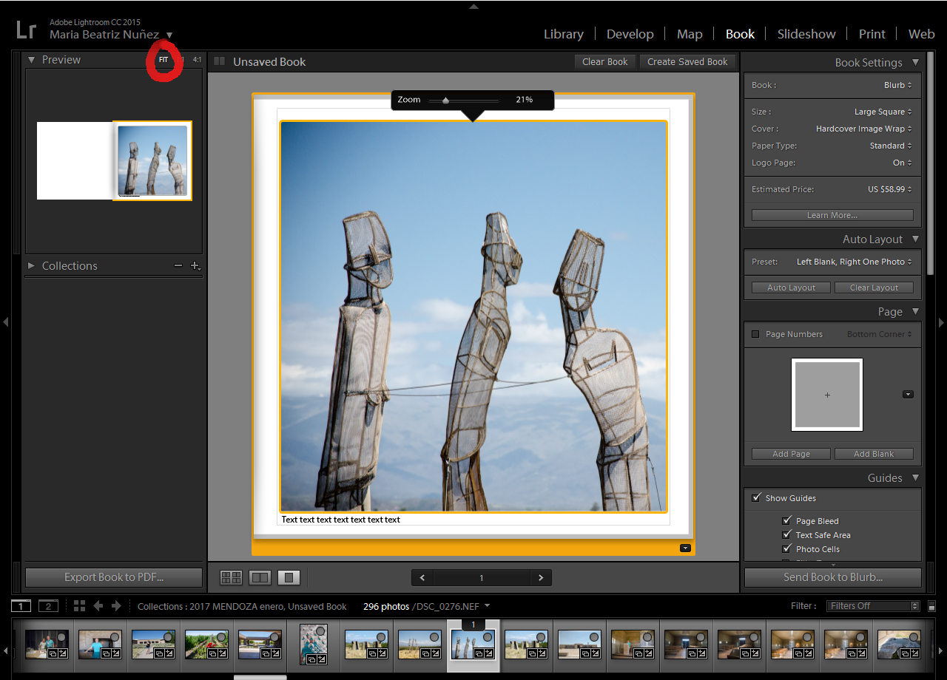Viewport: 947px width, 680px height.
Task: Open the Auto Layout Preset dropdown
Action: 854,262
